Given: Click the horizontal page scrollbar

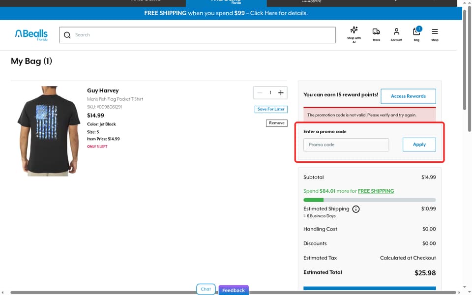Looking at the screenshot, I should [233, 292].
